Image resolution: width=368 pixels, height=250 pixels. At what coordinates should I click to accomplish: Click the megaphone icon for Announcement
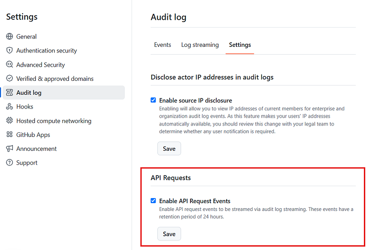[x=9, y=148]
